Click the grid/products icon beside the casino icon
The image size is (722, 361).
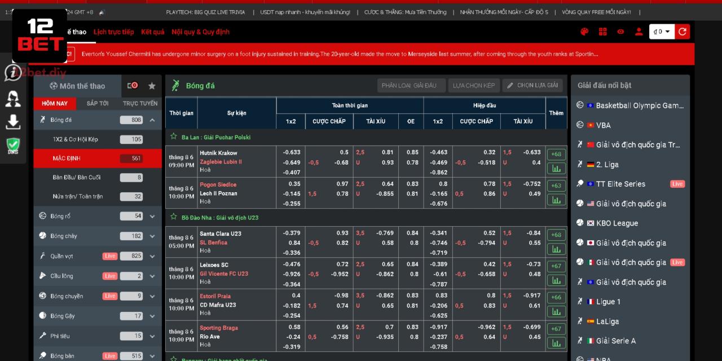(602, 32)
